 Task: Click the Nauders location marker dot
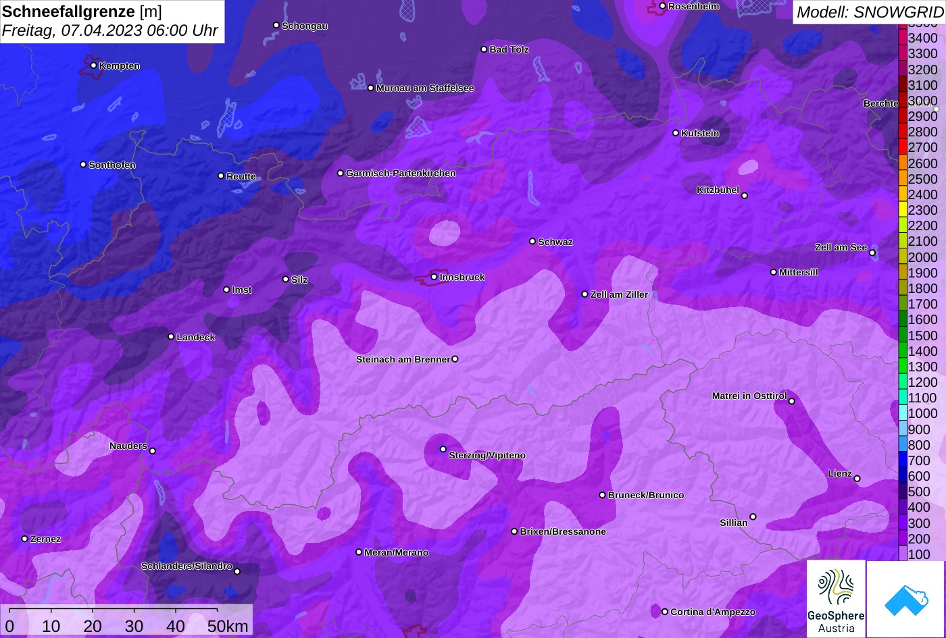coord(152,451)
